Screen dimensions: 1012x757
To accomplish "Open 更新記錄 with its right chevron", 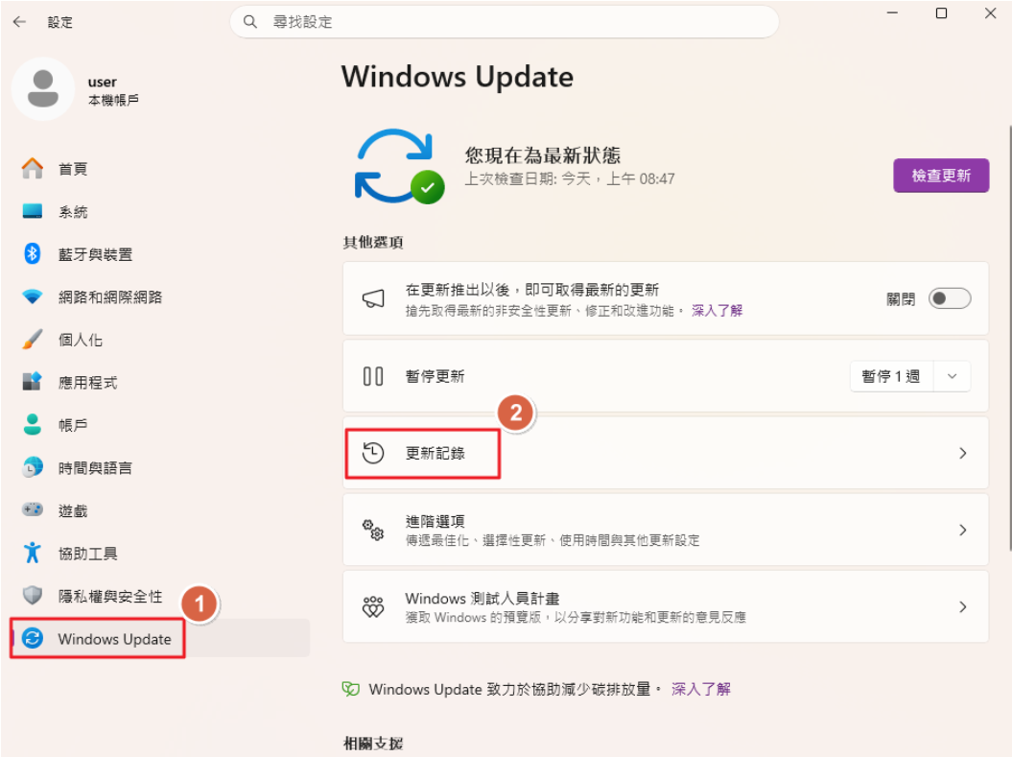I will [962, 453].
